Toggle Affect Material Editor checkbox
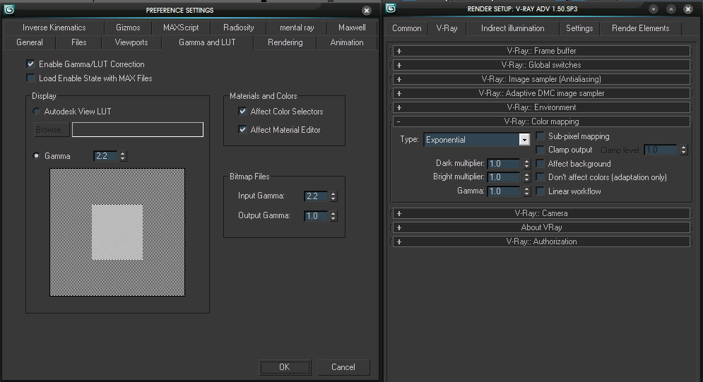 click(242, 129)
